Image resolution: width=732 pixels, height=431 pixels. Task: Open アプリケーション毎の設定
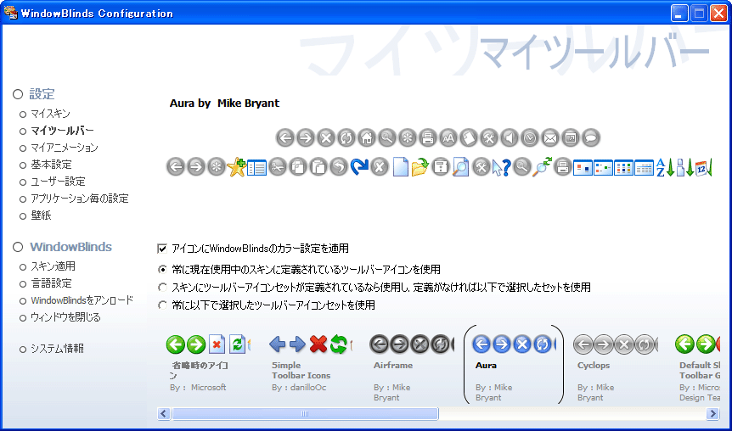(x=79, y=199)
